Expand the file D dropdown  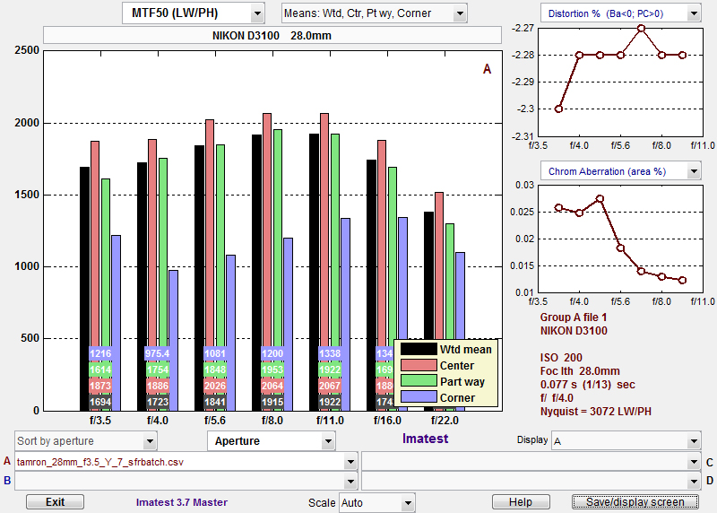point(531,482)
